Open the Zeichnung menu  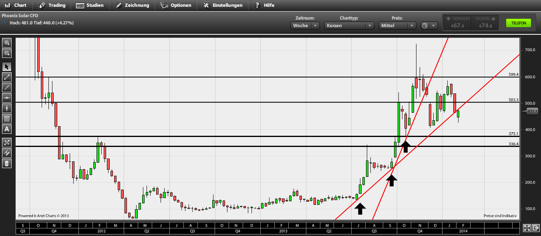click(132, 6)
